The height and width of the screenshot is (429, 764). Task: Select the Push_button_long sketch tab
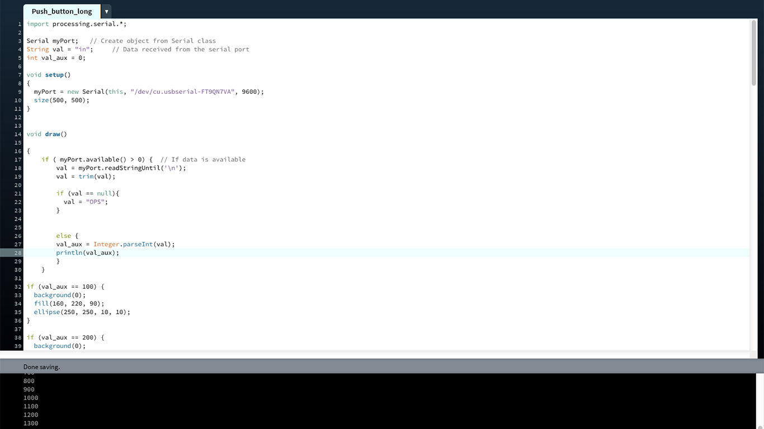[62, 11]
